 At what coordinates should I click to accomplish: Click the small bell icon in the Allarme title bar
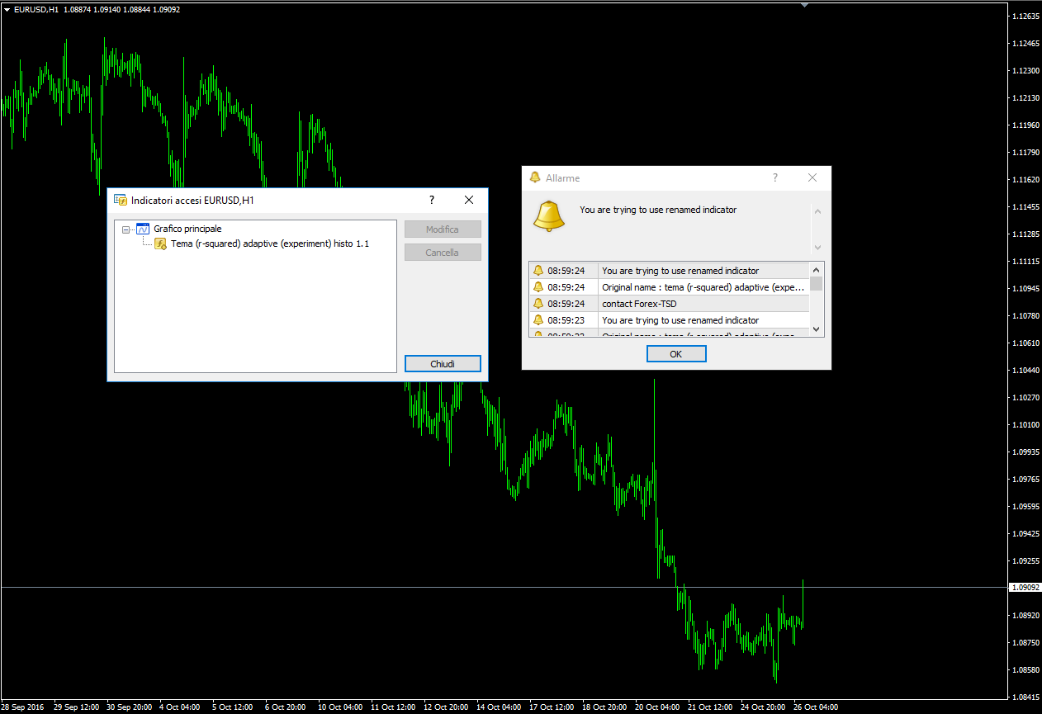pyautogui.click(x=535, y=177)
